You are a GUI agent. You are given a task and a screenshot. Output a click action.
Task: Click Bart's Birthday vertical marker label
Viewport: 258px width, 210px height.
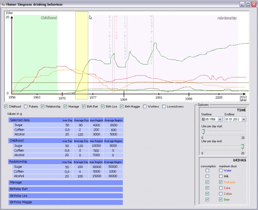coord(110,37)
